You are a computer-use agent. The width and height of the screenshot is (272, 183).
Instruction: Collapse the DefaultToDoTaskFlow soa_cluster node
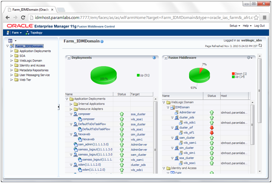click(71, 124)
